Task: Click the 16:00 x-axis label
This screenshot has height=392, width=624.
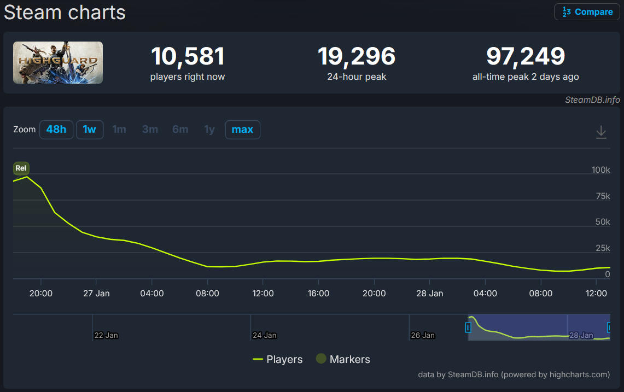Action: (318, 293)
